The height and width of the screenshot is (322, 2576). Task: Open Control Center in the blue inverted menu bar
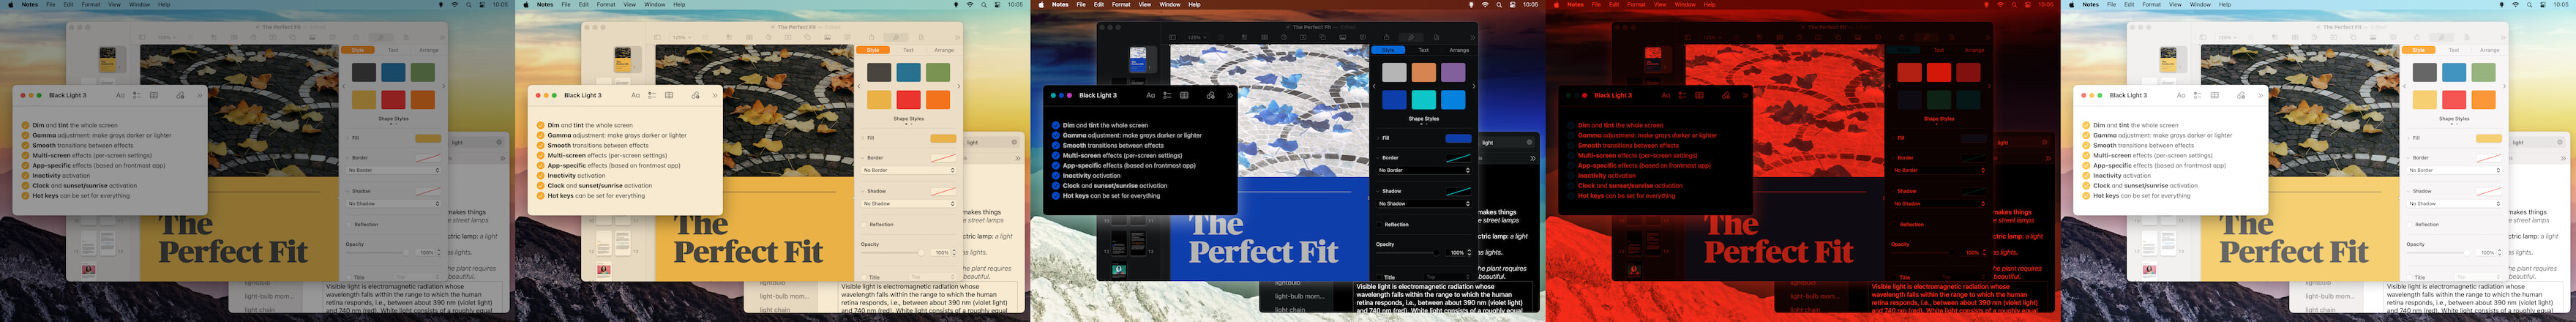(x=1512, y=4)
